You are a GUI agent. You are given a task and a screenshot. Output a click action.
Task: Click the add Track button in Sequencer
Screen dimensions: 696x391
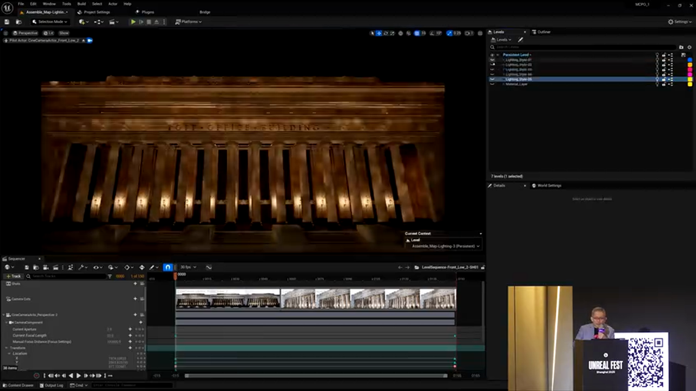[x=14, y=276]
